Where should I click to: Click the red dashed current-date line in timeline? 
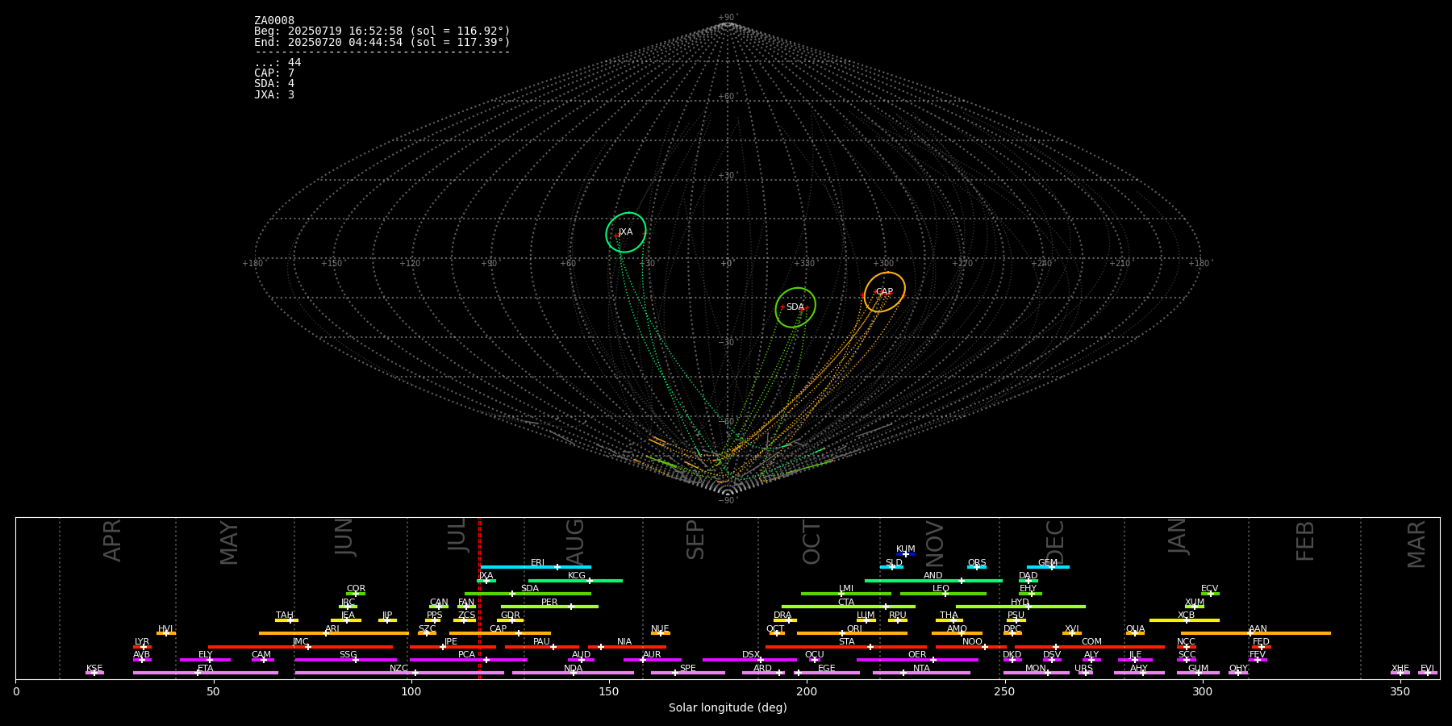[479, 598]
